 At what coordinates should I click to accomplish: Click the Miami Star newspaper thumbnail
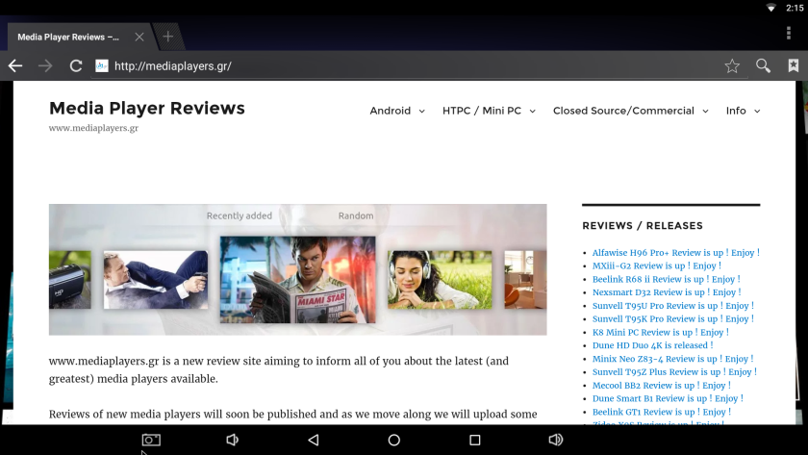pos(298,280)
